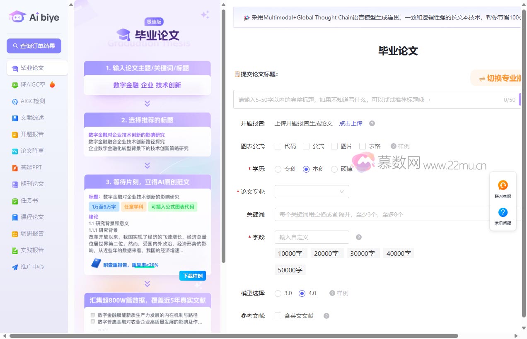Click the 点击上传 link
The width and height of the screenshot is (527, 339).
pos(351,123)
